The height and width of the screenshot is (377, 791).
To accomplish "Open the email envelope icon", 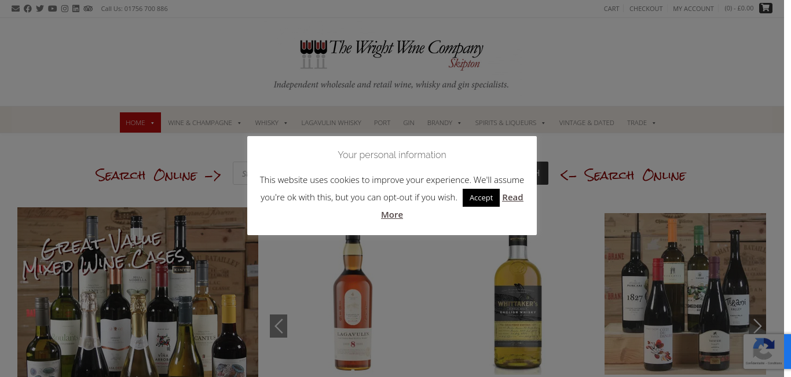I will (x=16, y=9).
